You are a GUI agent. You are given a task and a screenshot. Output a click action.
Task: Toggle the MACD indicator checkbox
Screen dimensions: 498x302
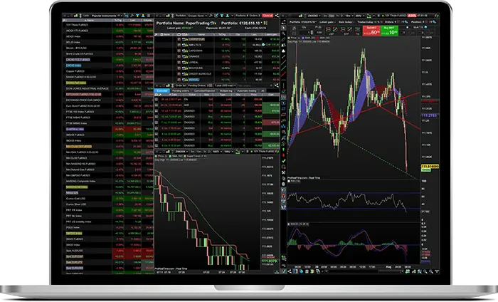click(287, 224)
